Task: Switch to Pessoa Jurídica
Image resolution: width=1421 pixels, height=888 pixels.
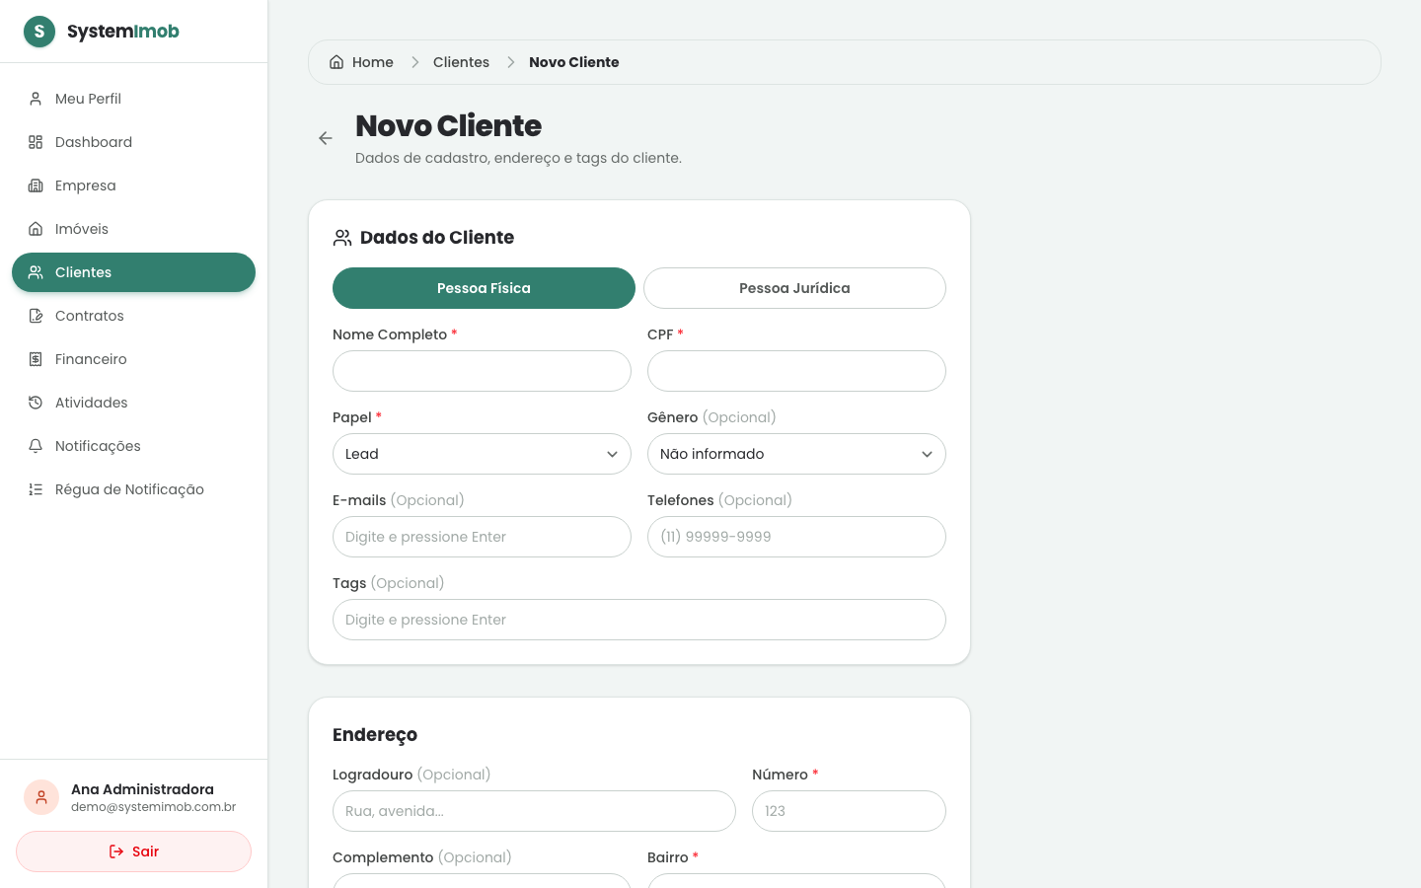Action: [x=794, y=288]
